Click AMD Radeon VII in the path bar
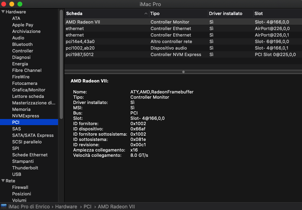This screenshot has width=302, height=210. point(116,206)
